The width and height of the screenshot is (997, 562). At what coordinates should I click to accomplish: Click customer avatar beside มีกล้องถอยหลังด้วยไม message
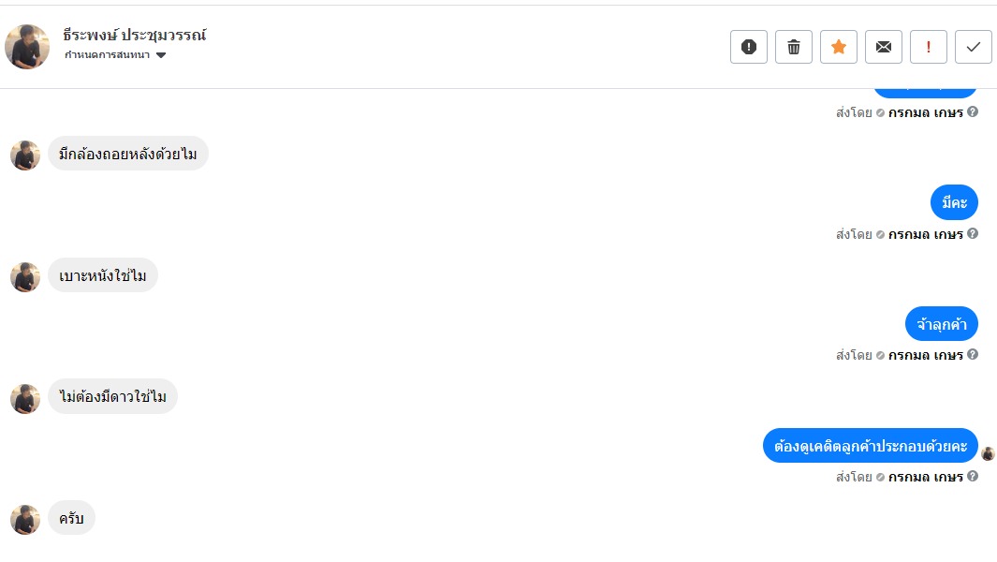tap(25, 155)
